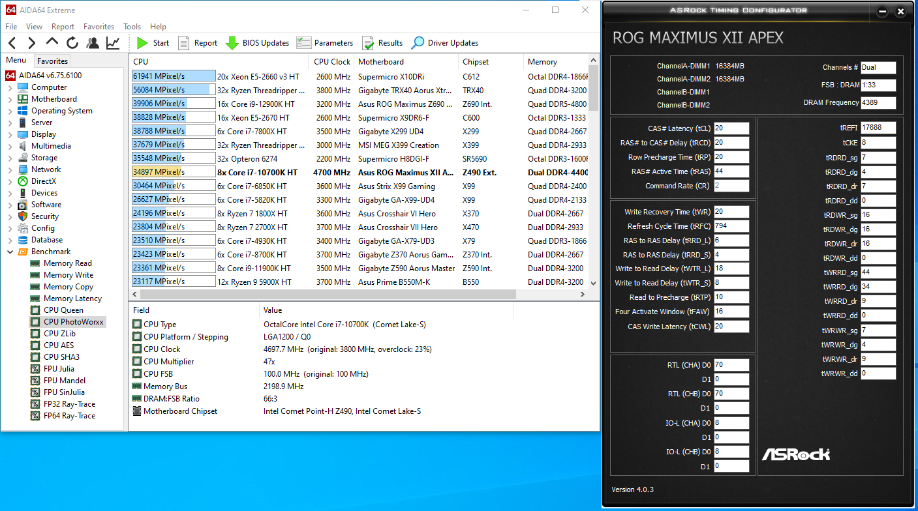Expand the Display tree node arrow
The width and height of the screenshot is (918, 511).
[10, 134]
